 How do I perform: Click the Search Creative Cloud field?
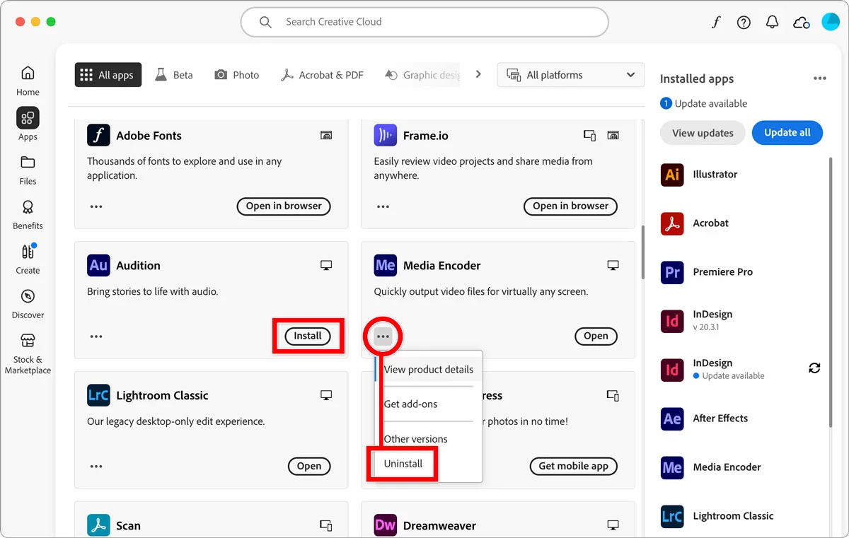[x=424, y=22]
